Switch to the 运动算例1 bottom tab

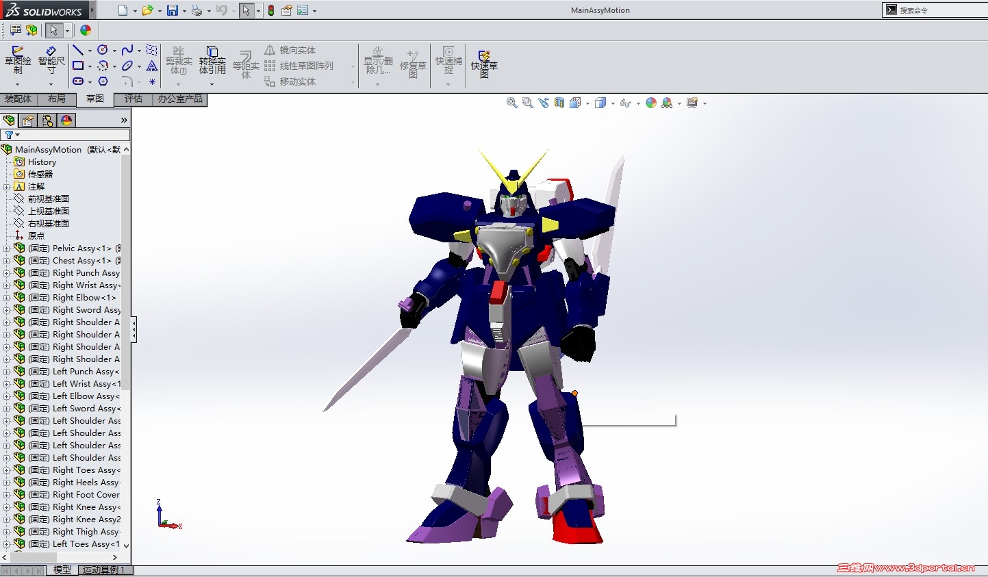(104, 569)
